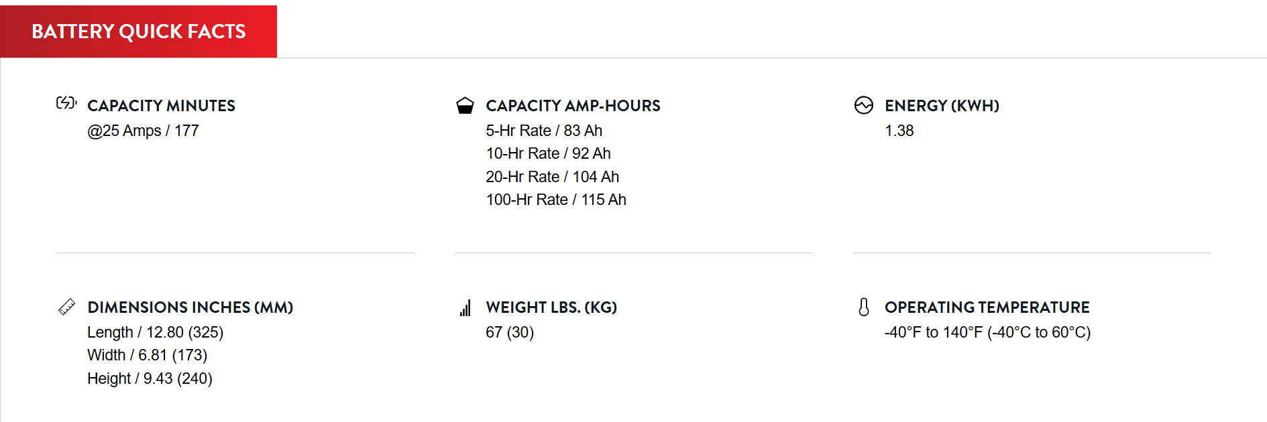The image size is (1267, 422).
Task: Click the wave circle icon beside Energy (kWh)
Action: [x=864, y=105]
